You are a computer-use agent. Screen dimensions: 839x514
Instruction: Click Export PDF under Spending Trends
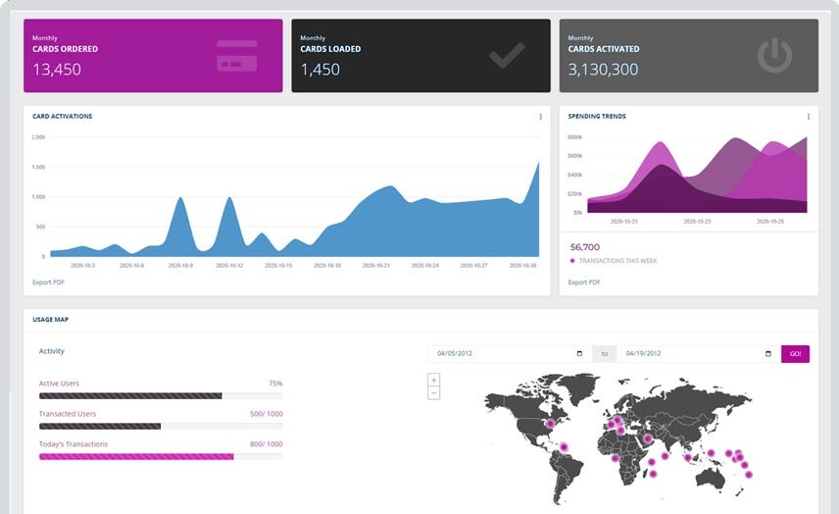coord(584,283)
